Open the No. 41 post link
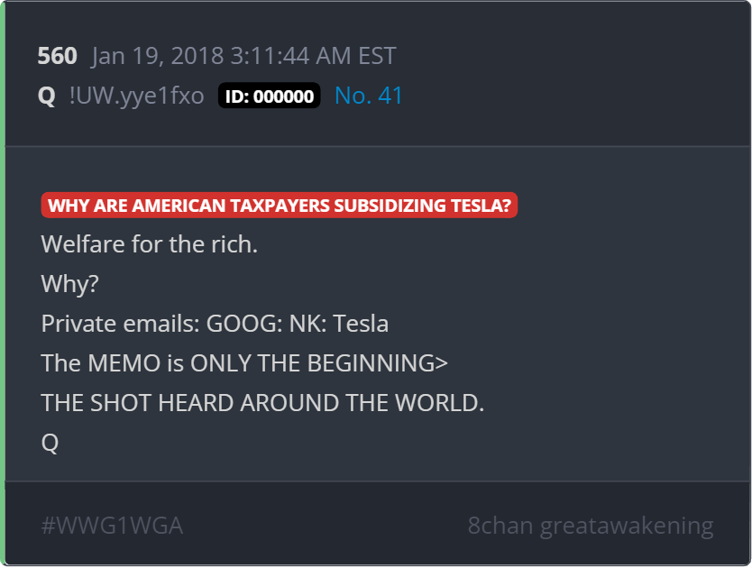The height and width of the screenshot is (568, 752). (368, 96)
